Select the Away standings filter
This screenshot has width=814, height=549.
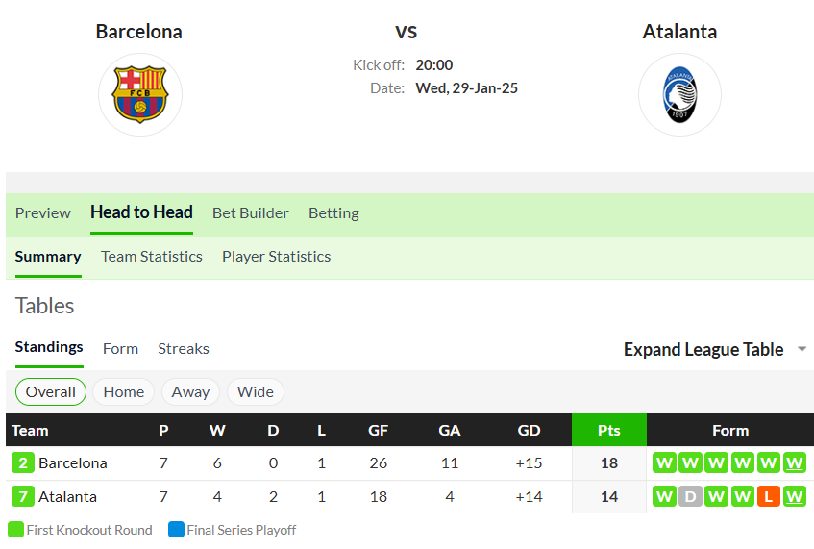click(190, 391)
